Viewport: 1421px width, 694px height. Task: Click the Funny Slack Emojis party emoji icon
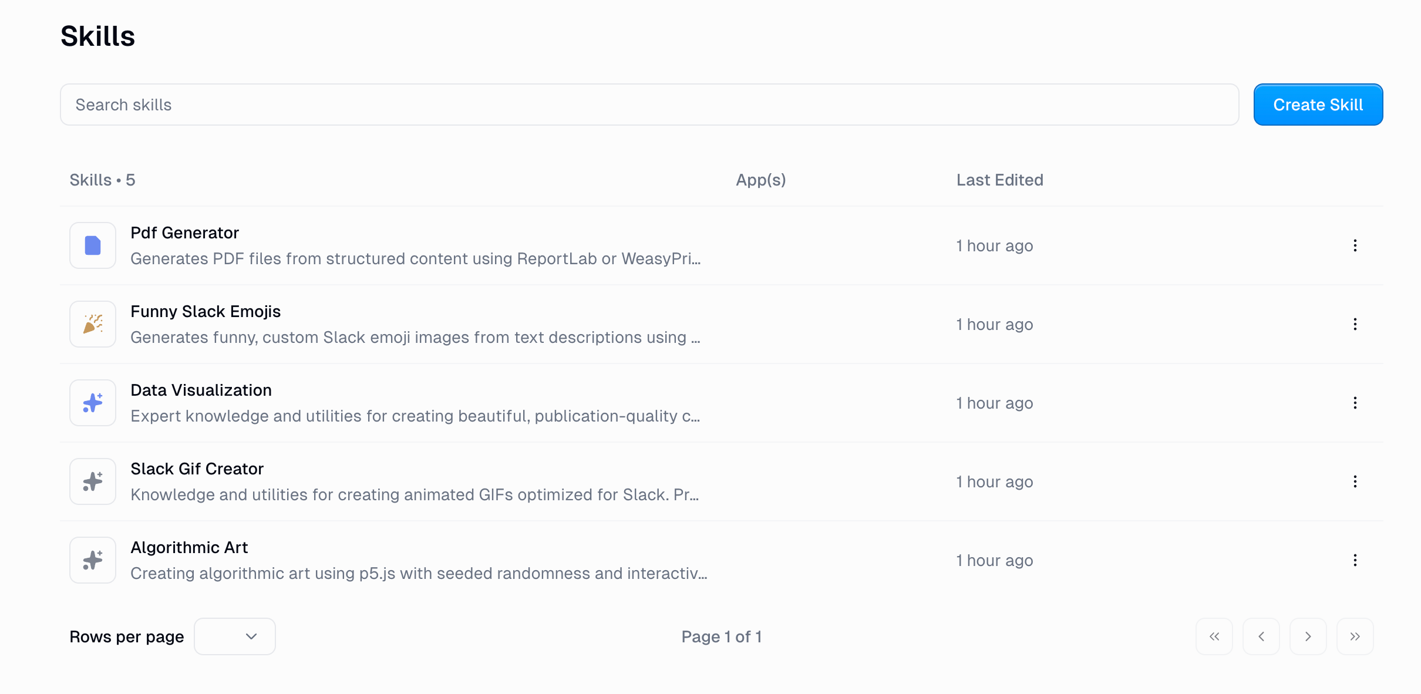click(x=92, y=324)
